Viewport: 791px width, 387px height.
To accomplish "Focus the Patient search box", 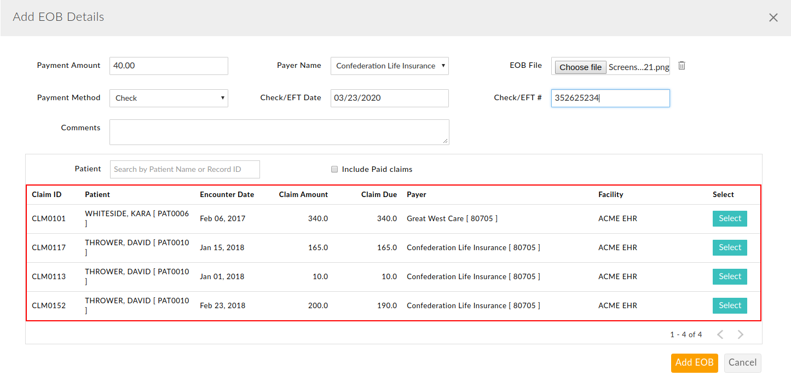I will pos(185,169).
